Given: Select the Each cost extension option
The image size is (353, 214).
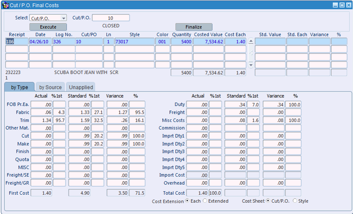Looking at the screenshot, I should 187,201.
